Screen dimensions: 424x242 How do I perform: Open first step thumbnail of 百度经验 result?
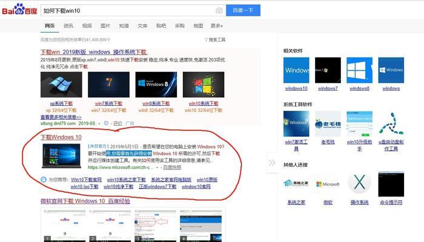tap(65, 226)
